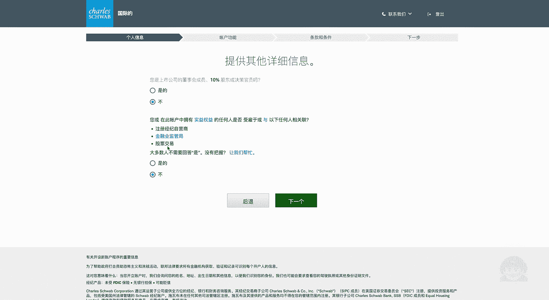Viewport: 549px width, 300px height.
Task: Click the phone icon beside 联系我们
Action: coord(384,14)
